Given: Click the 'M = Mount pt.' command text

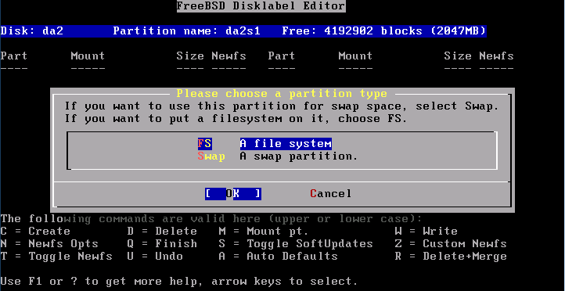Looking at the screenshot, I should tap(264, 232).
